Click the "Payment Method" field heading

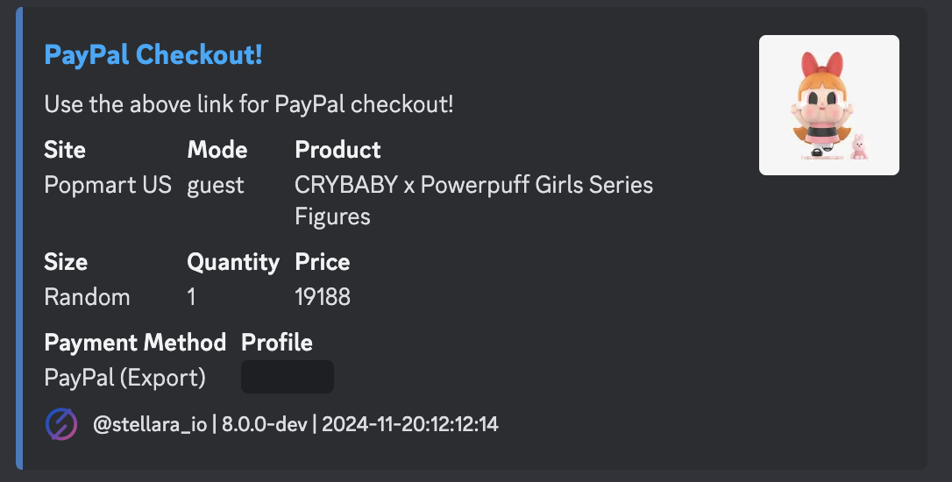pyautogui.click(x=135, y=342)
